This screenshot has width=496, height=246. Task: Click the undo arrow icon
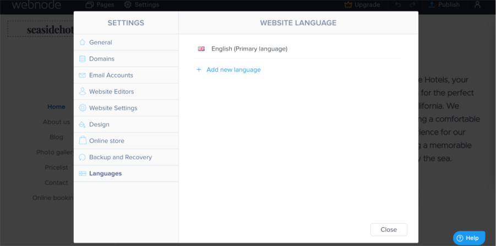coord(398,5)
